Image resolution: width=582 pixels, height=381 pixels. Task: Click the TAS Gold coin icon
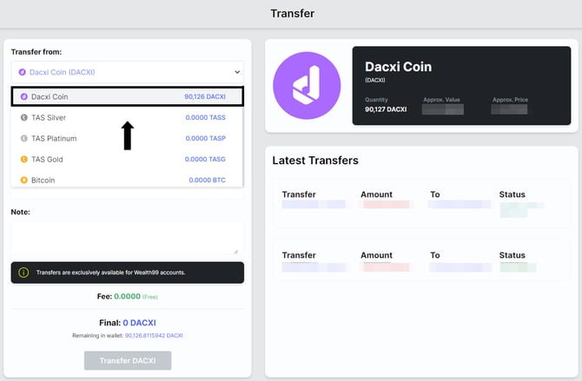coord(24,159)
